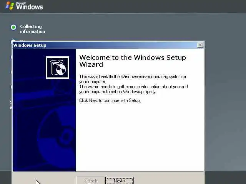Image resolution: width=246 pixels, height=184 pixels.
Task: Click the 'Click Next to continue with Setup.' text
Action: [x=110, y=100]
